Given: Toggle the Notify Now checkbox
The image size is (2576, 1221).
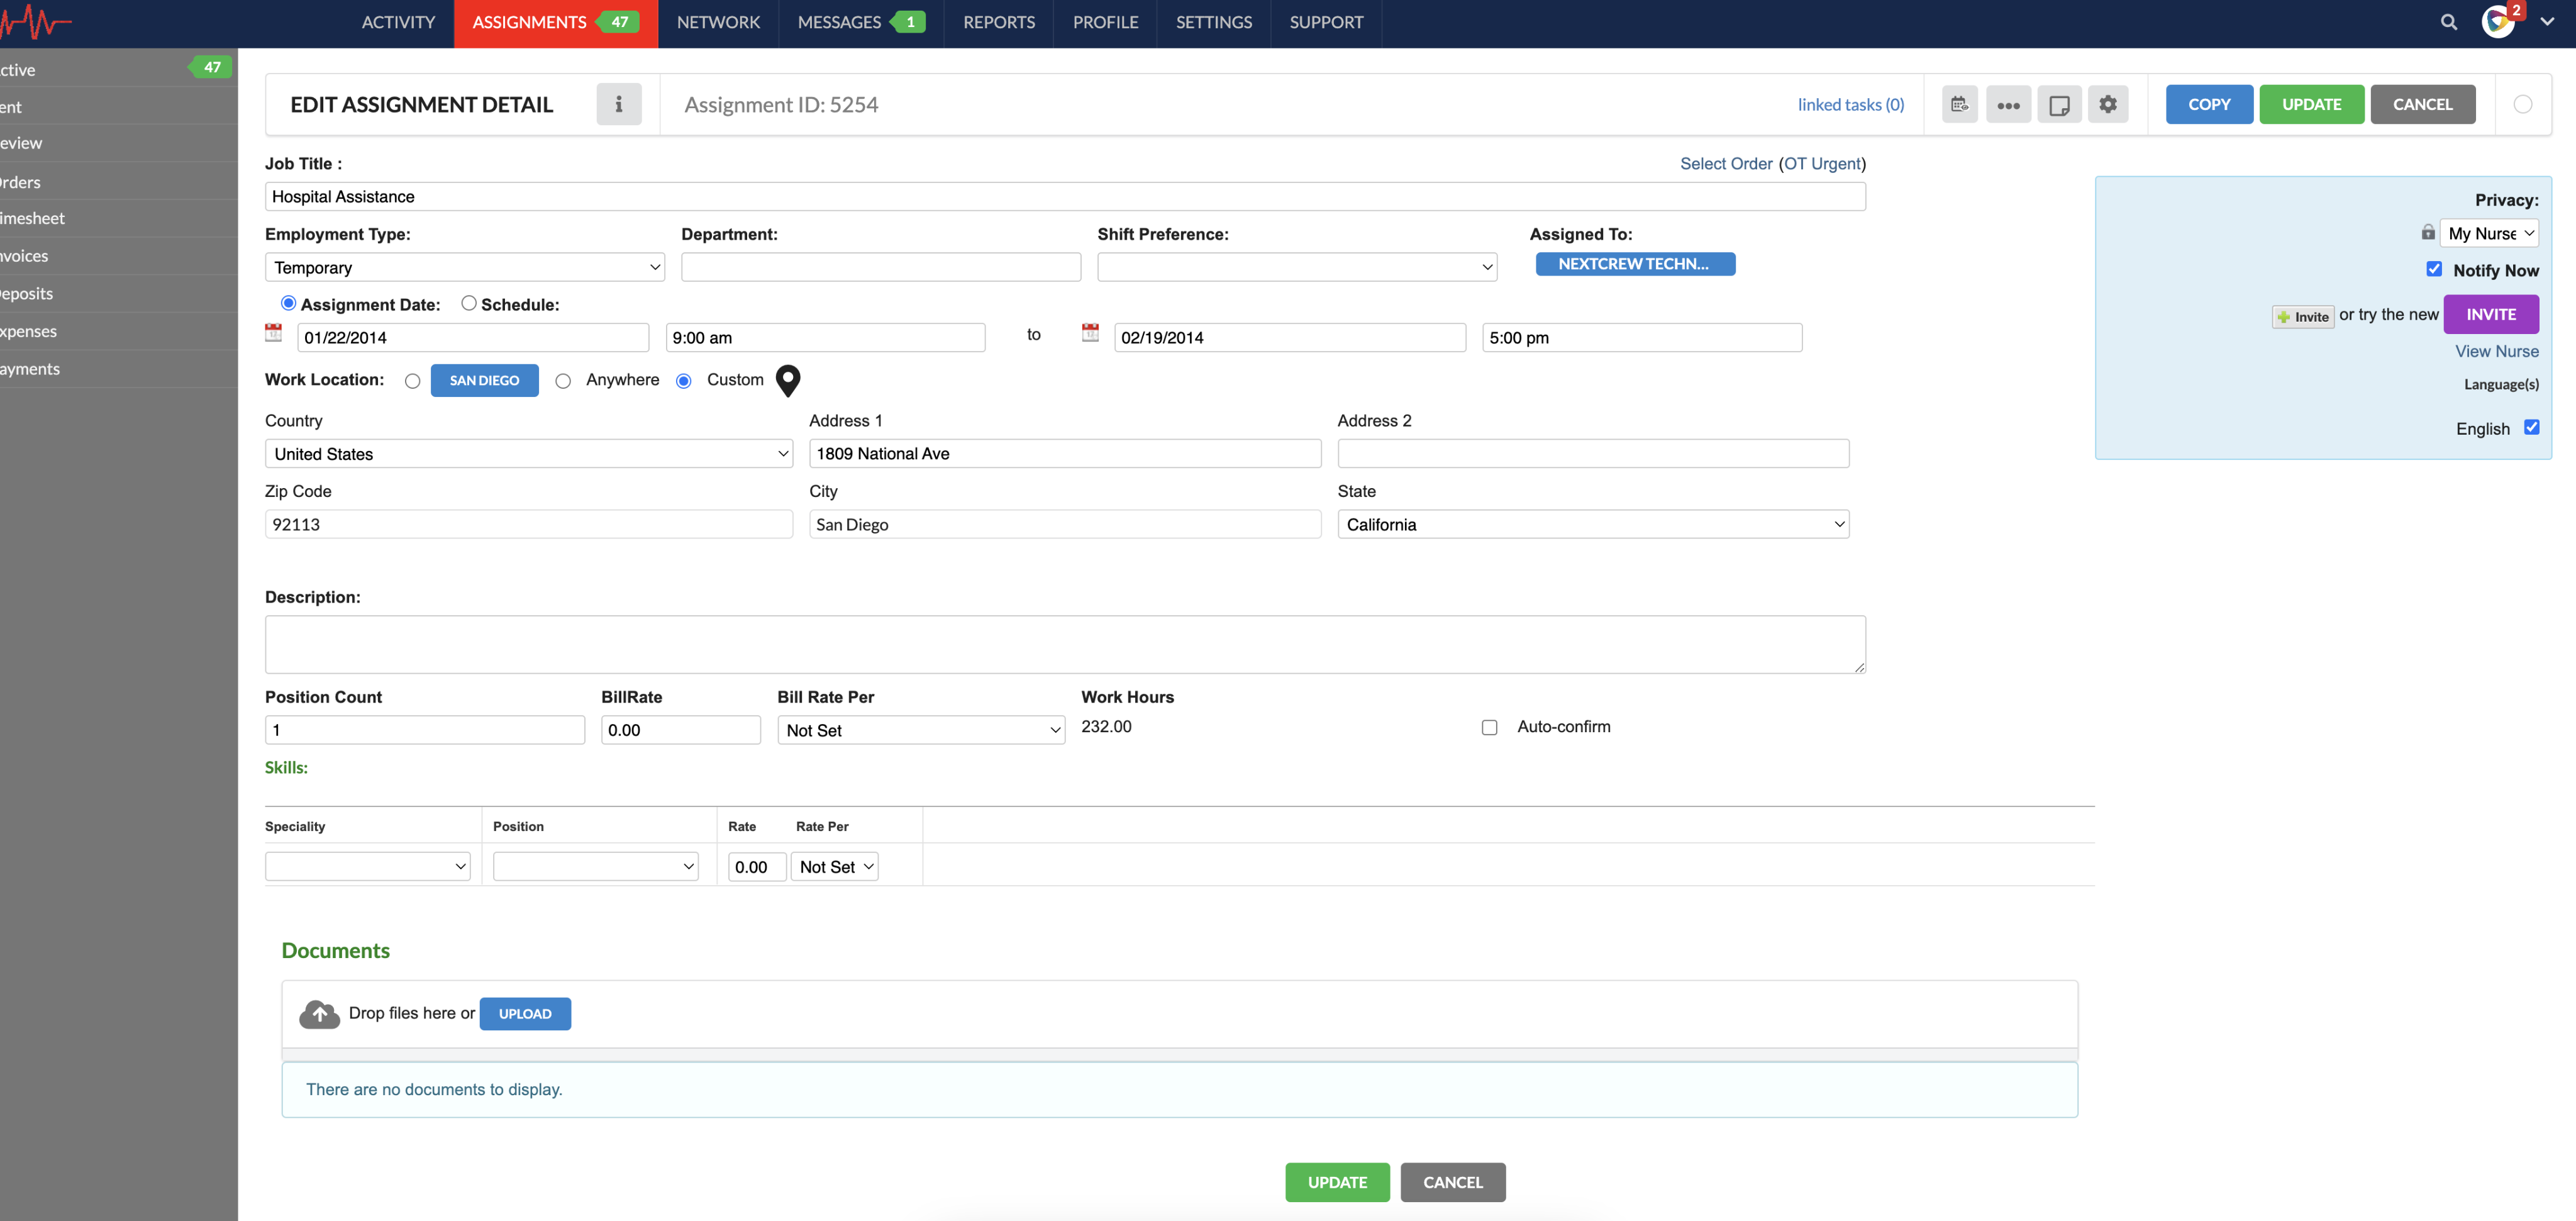Looking at the screenshot, I should tap(2434, 269).
